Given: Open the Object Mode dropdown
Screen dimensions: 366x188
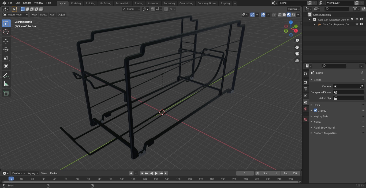Looking at the screenshot, I should pyautogui.click(x=16, y=15).
